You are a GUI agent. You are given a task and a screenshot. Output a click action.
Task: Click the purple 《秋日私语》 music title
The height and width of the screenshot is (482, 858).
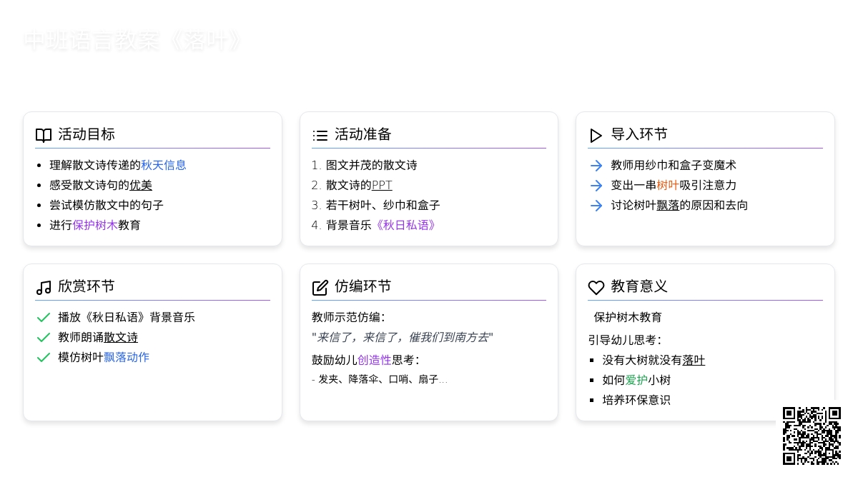405,226
